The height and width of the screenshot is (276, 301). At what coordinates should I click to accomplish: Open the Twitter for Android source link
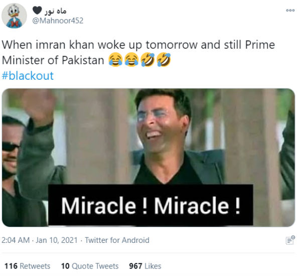point(117,240)
